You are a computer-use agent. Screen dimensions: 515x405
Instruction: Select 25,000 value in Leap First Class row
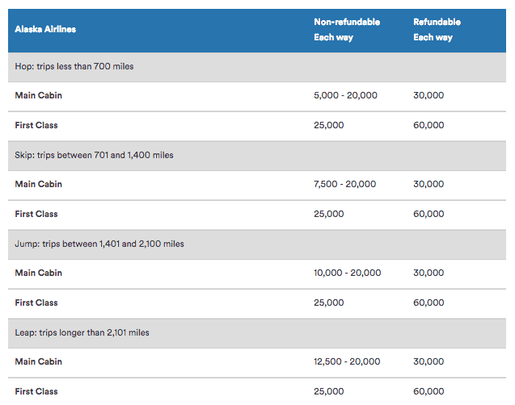tap(329, 391)
